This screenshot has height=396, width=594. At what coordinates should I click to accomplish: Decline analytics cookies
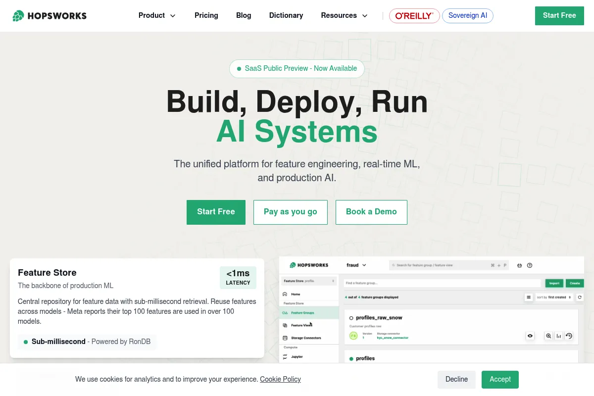click(x=456, y=380)
